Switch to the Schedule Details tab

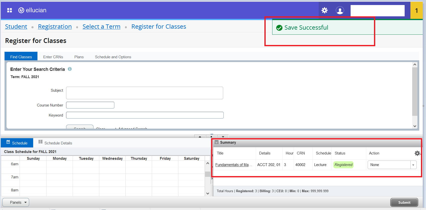click(x=55, y=143)
